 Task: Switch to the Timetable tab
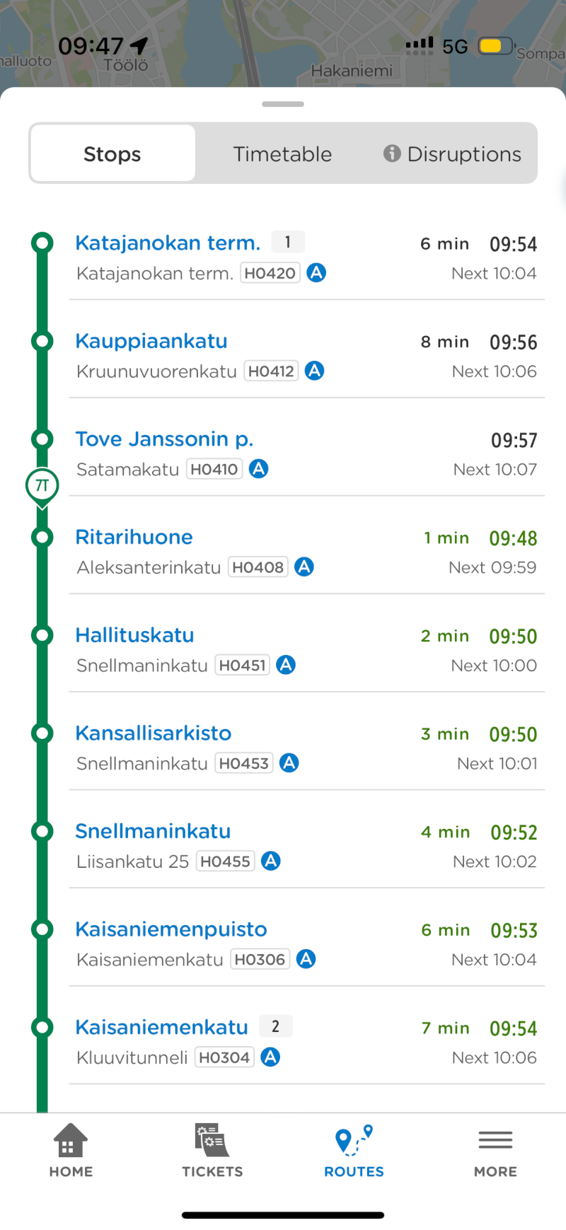(282, 154)
